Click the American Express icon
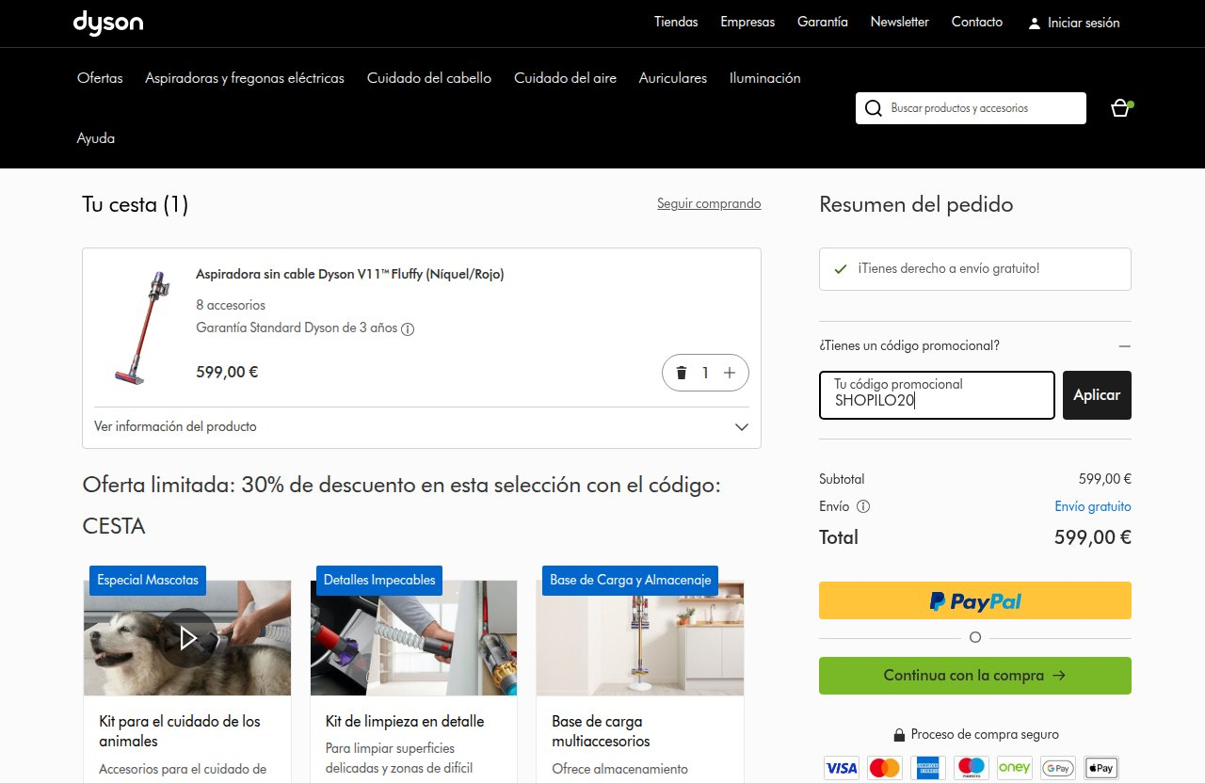This screenshot has height=783, width=1205. coord(928,768)
